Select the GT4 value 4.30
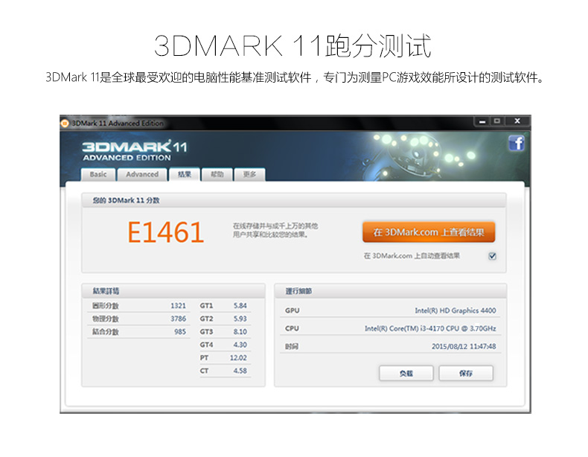This screenshot has height=457, width=588. (x=240, y=345)
